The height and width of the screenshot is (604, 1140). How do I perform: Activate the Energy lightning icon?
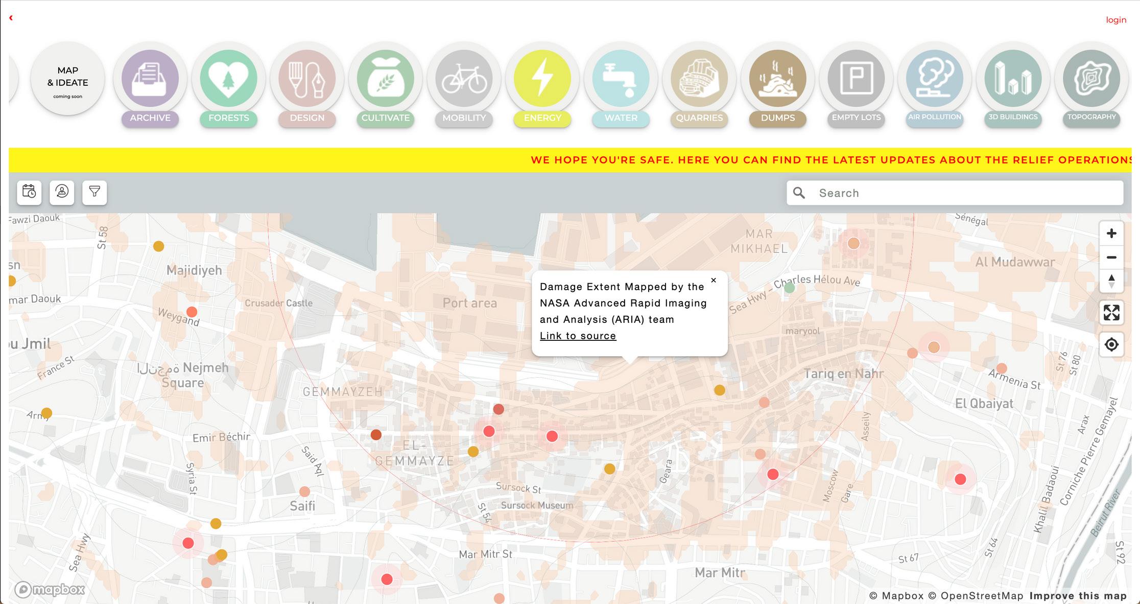pyautogui.click(x=542, y=79)
